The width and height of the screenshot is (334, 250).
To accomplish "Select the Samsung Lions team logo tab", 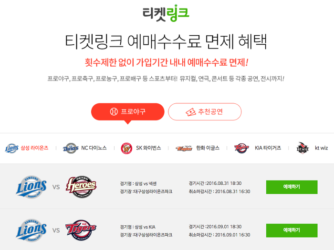I will point(12,148).
